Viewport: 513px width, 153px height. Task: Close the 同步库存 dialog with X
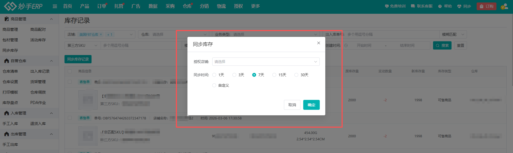pyautogui.click(x=318, y=43)
